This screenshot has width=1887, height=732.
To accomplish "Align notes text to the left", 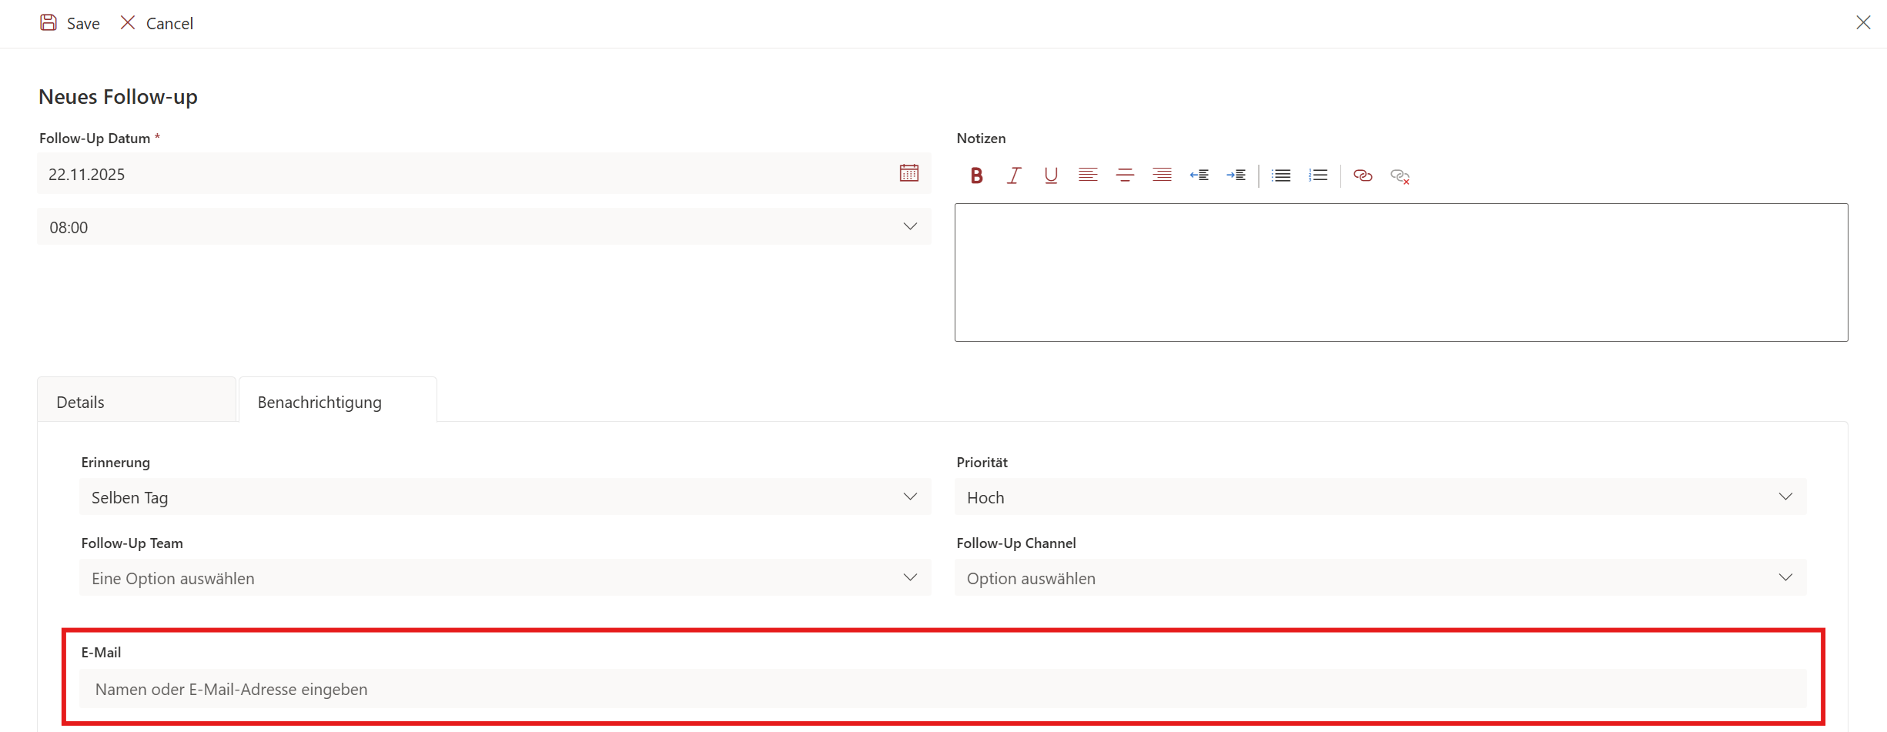I will tap(1087, 175).
